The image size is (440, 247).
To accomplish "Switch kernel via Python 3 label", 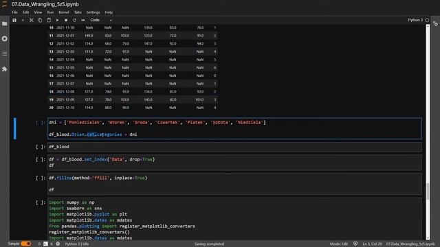I will [415, 20].
